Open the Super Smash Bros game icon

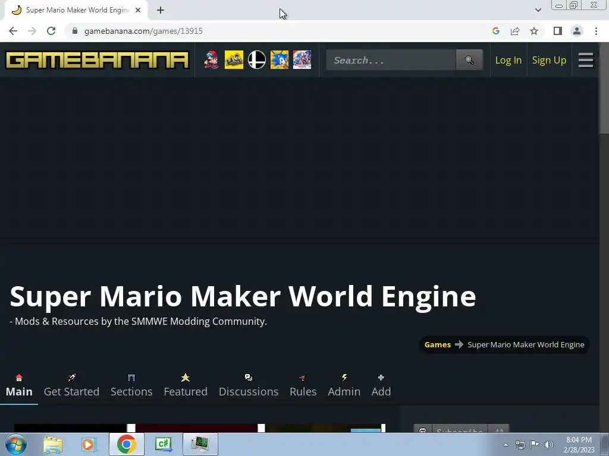pyautogui.click(x=257, y=60)
